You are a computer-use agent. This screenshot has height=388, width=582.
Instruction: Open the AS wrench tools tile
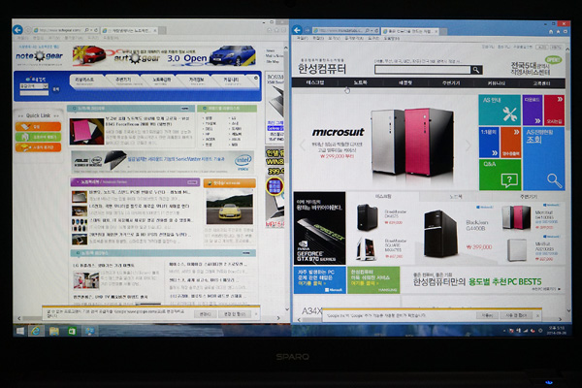pos(500,110)
